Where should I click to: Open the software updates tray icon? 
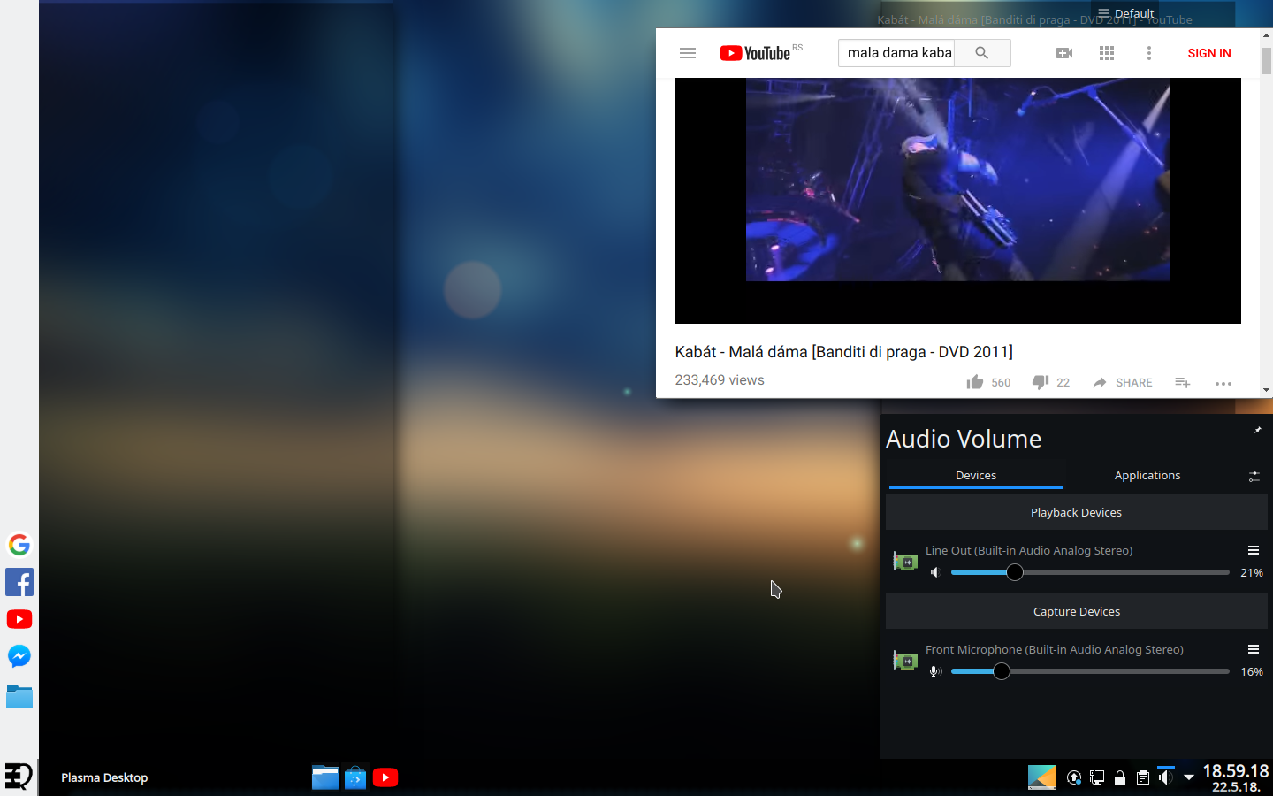pyautogui.click(x=1074, y=777)
